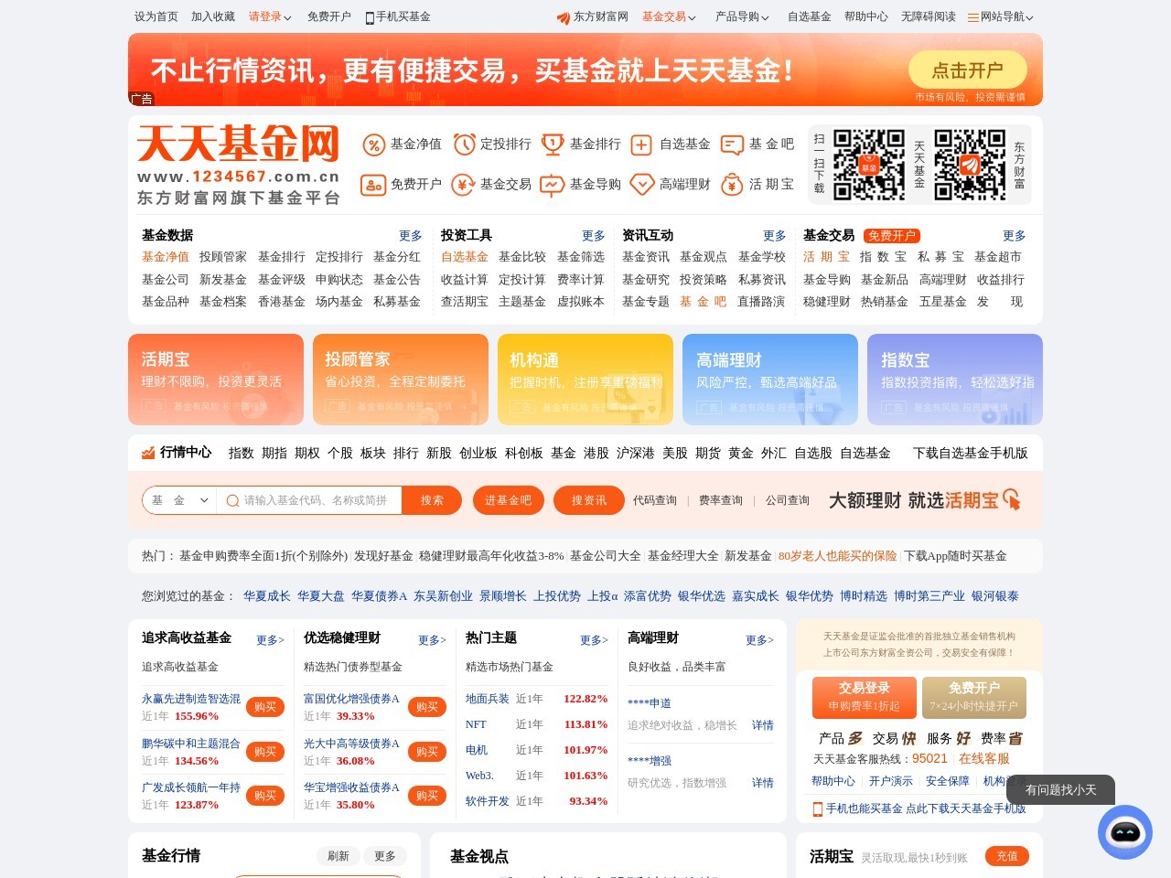This screenshot has width=1171, height=878.
Task: Select the 定投排行 clock icon
Action: pos(463,145)
